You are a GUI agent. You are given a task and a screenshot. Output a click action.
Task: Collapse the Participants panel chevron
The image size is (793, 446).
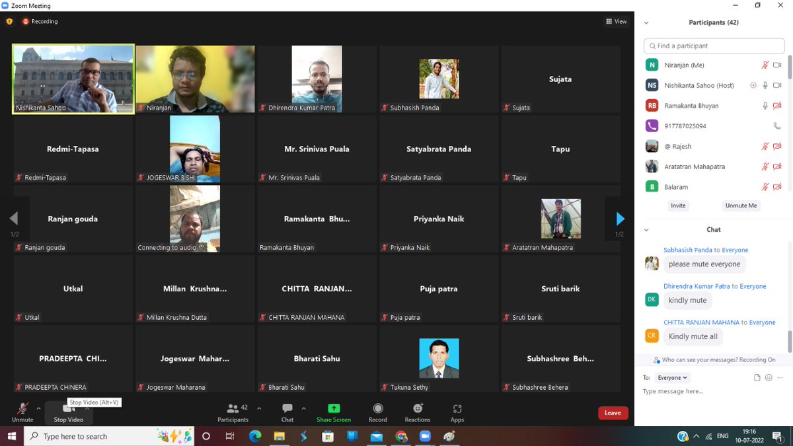pos(646,22)
